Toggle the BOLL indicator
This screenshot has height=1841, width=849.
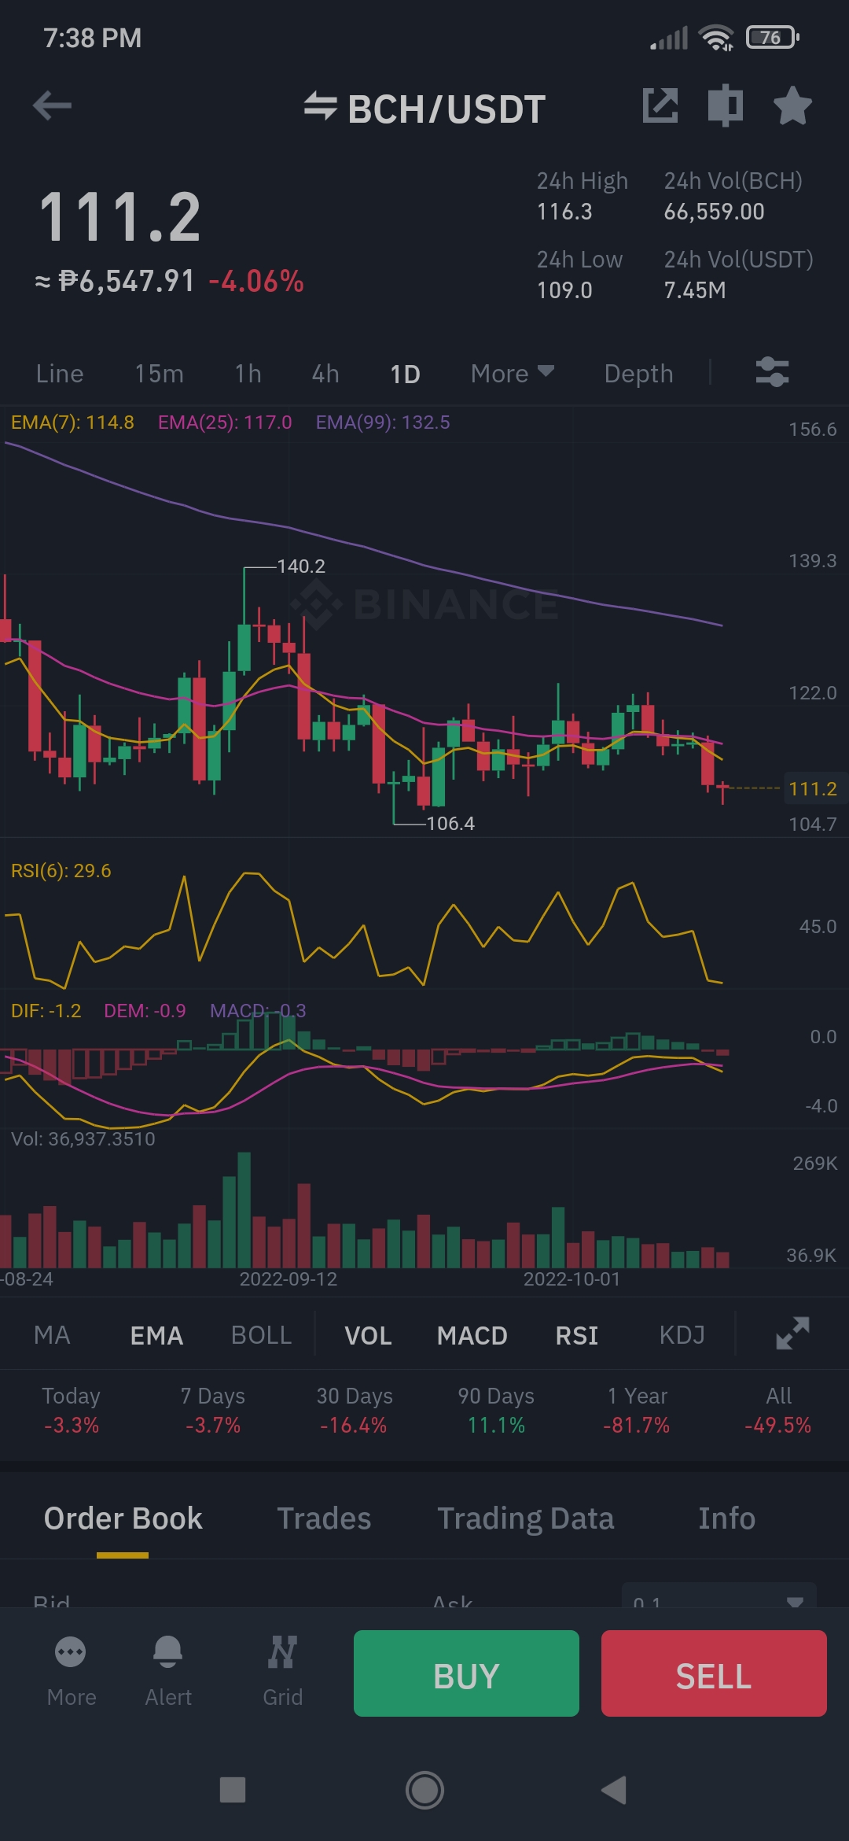[261, 1335]
